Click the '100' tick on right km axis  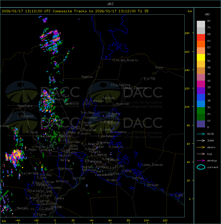tap(187, 107)
